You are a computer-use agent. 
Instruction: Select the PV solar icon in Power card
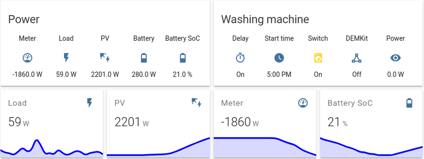pyautogui.click(x=105, y=58)
